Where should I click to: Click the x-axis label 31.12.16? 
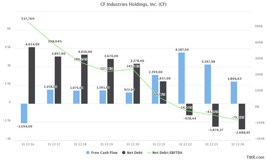click(28, 144)
